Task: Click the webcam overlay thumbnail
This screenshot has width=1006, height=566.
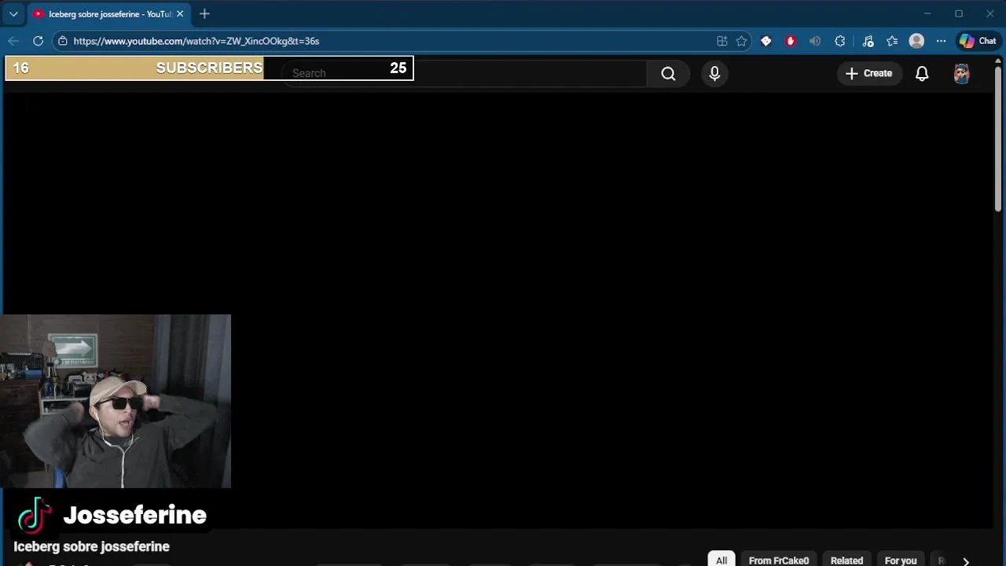Action: coord(116,402)
